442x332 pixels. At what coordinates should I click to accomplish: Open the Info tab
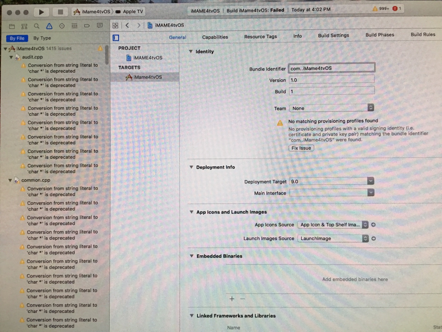click(298, 36)
